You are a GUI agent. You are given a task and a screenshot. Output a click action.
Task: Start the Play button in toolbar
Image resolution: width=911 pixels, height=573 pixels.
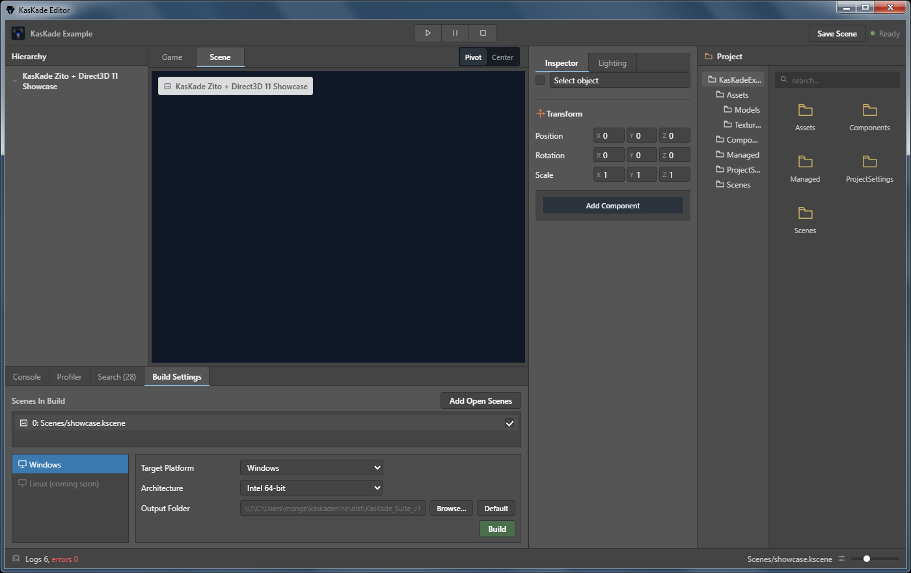(428, 33)
